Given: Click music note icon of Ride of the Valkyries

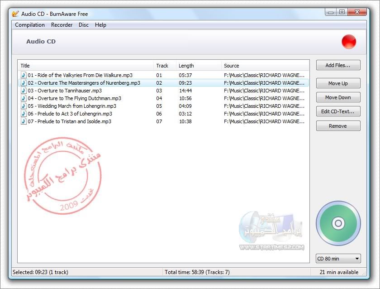Looking at the screenshot, I should click(x=24, y=75).
